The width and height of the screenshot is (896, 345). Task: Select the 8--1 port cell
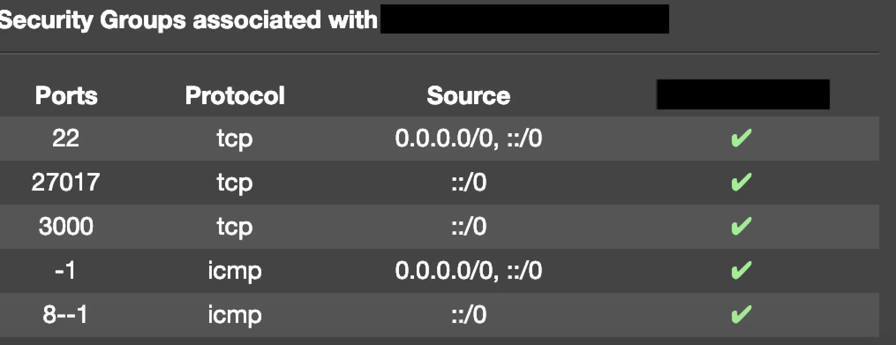[66, 315]
